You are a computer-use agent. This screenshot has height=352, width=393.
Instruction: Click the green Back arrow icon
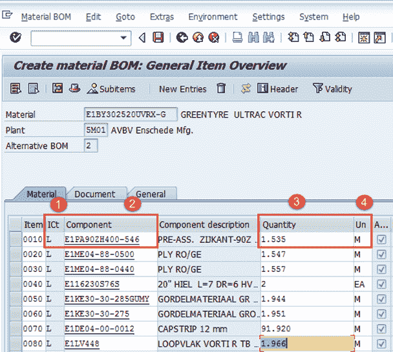(182, 38)
